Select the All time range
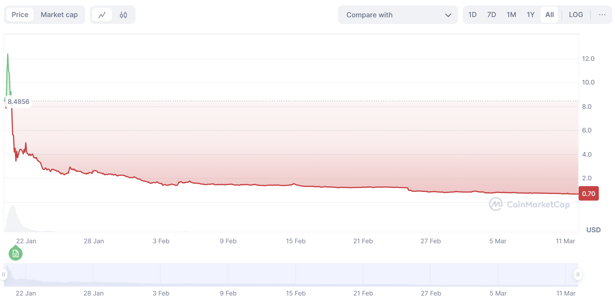This screenshot has height=301, width=615. [549, 15]
